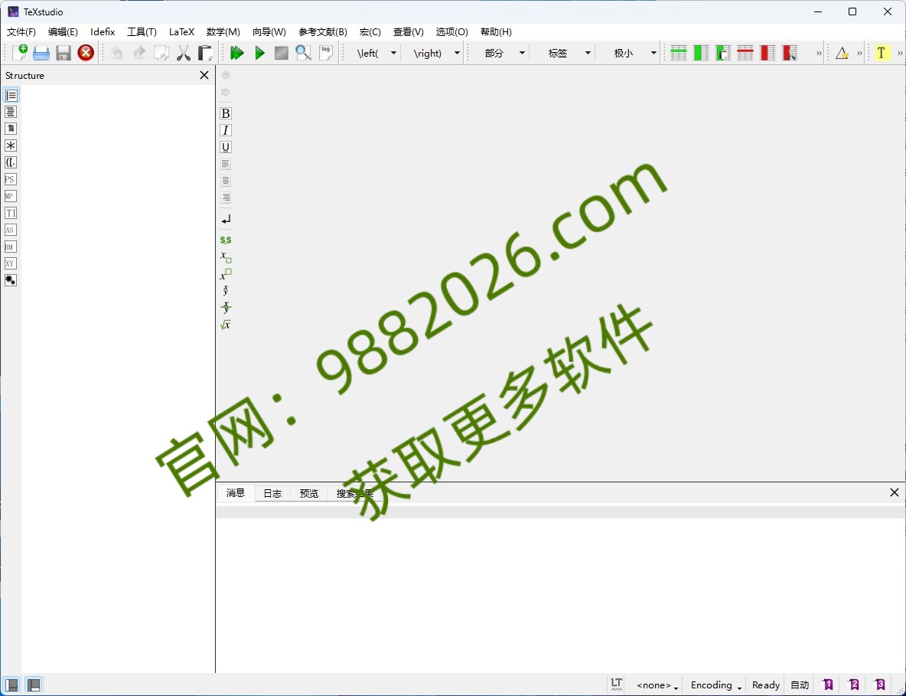Insert square root with √x icon
Viewport: 906px width, 696px height.
coord(226,325)
